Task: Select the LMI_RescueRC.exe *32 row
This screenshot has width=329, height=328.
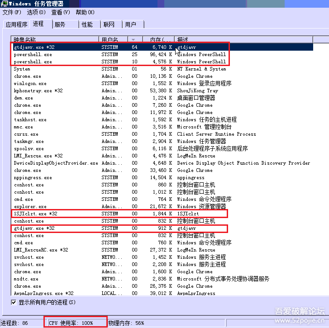Action: pos(162,250)
